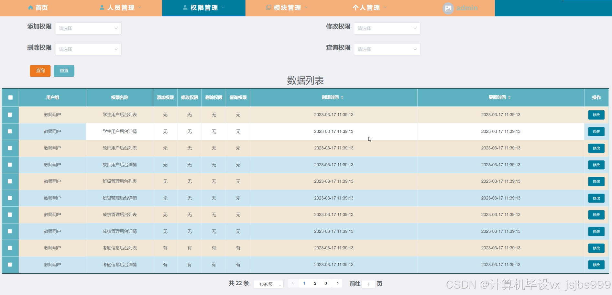Click 修改 for 教师用户后台详情 row
The image size is (612, 295).
coord(596,165)
